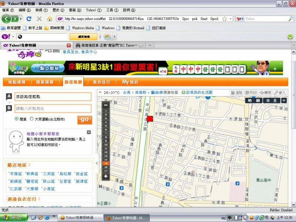
Task: Click the parking icon near 鳳山高中
Action: (x=238, y=183)
